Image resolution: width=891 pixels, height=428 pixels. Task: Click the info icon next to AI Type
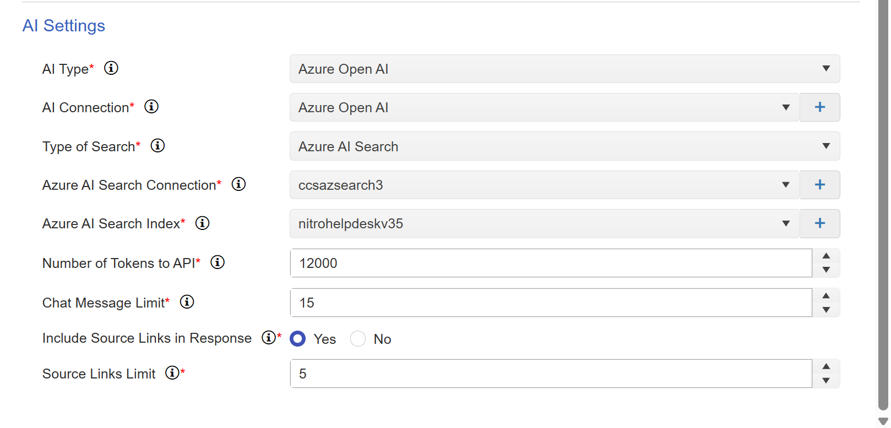111,68
